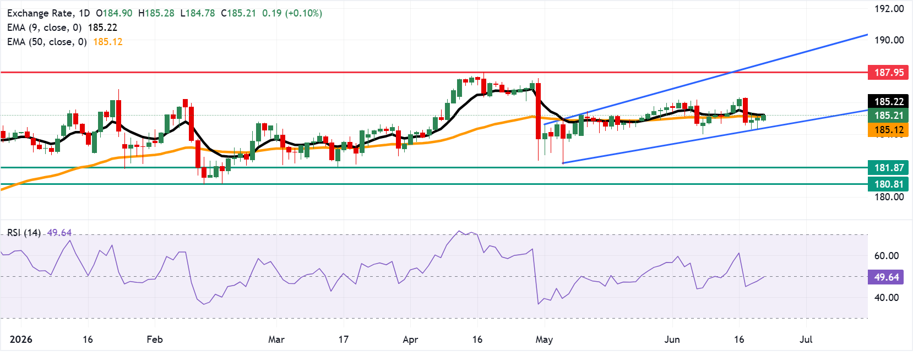The width and height of the screenshot is (913, 356).
Task: Click the 49.64 RSI value label on axis
Action: point(887,277)
